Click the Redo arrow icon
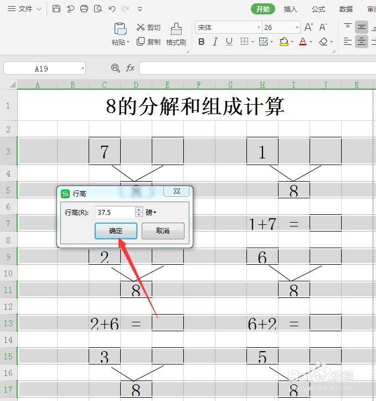The image size is (376, 401). point(126,9)
